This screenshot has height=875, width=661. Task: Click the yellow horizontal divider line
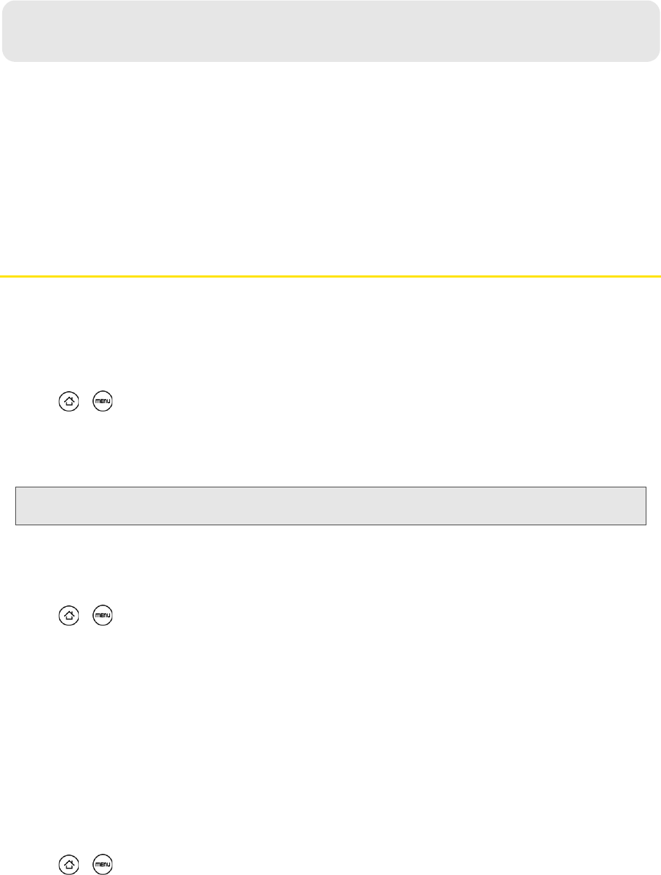330,276
